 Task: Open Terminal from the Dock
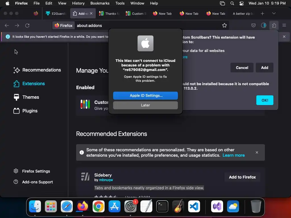point(162,206)
